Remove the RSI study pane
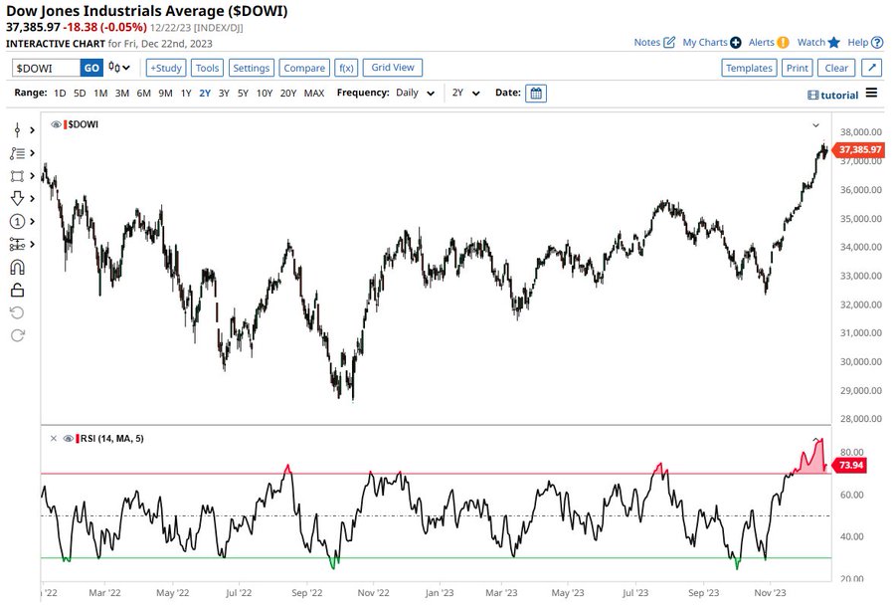The width and height of the screenshot is (895, 609). (53, 439)
